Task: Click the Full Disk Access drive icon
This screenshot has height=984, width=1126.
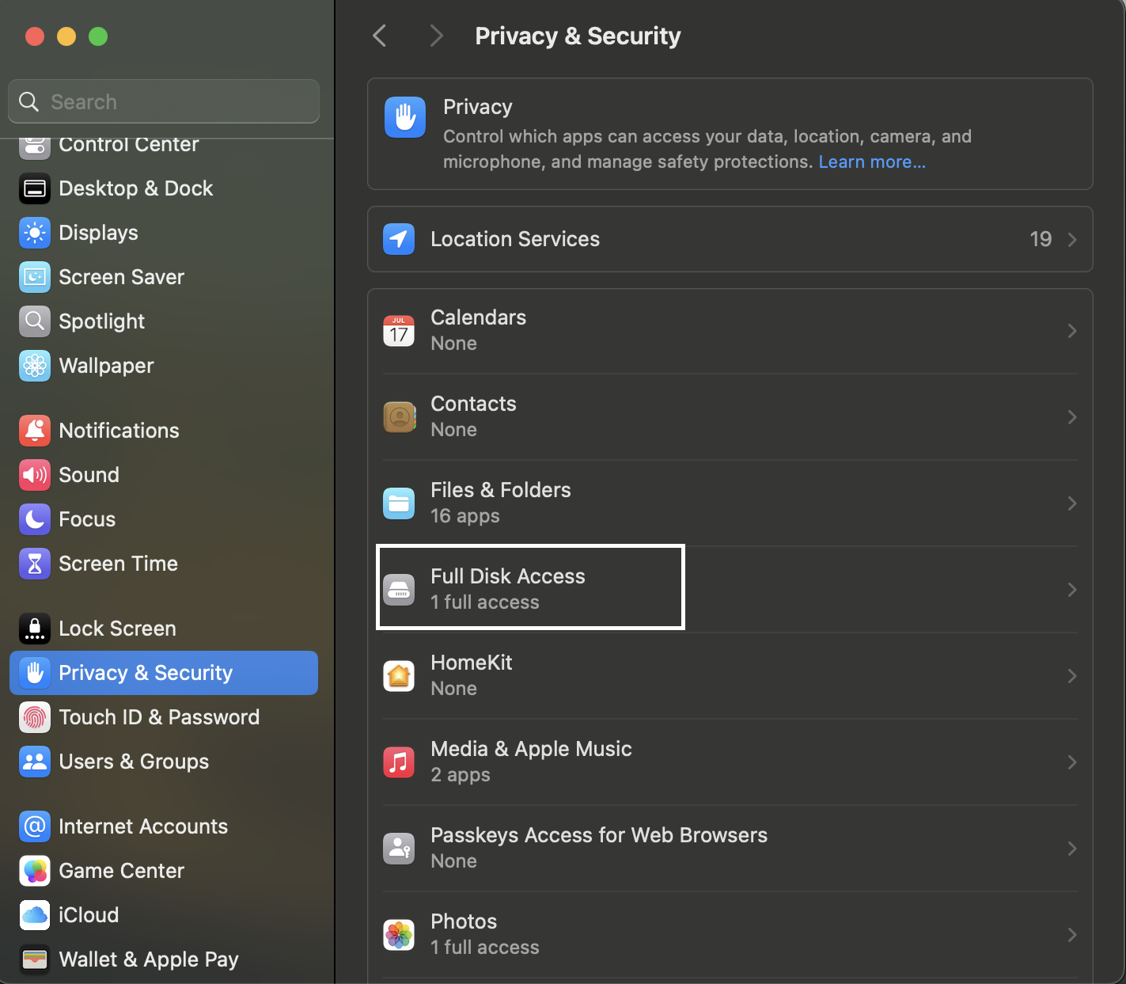Action: [x=399, y=590]
